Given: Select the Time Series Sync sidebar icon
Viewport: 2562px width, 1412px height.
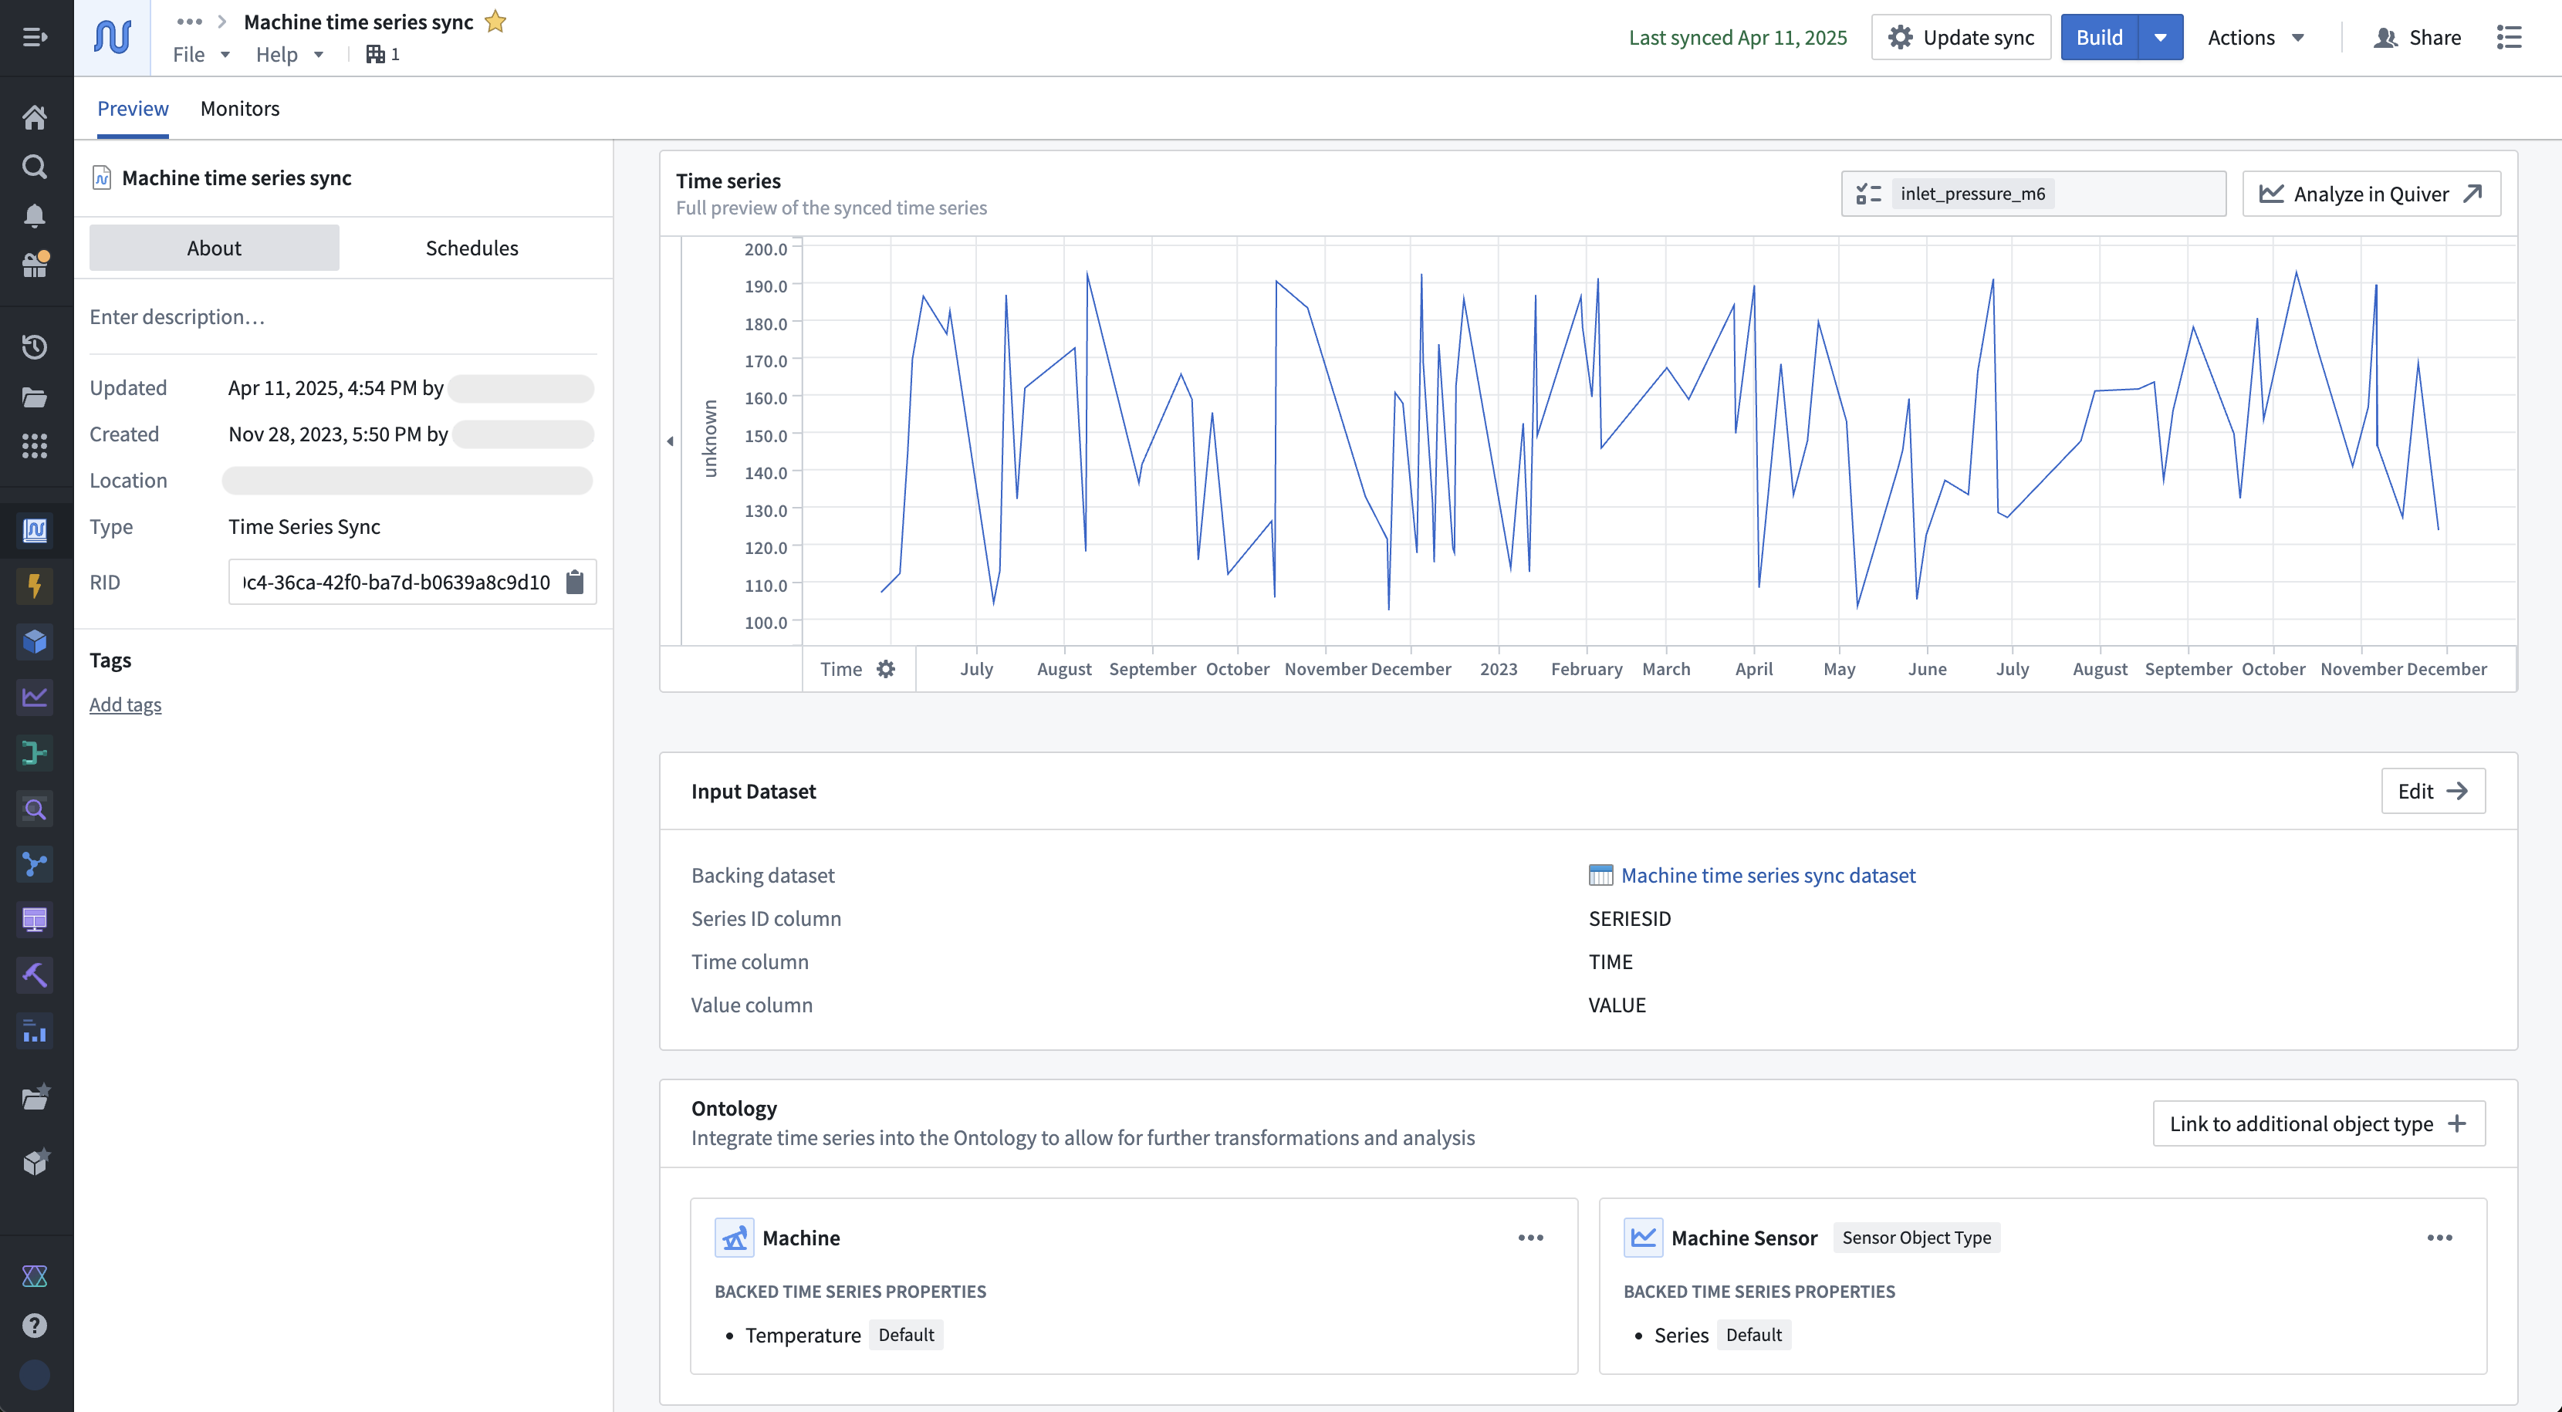Looking at the screenshot, I should point(35,530).
